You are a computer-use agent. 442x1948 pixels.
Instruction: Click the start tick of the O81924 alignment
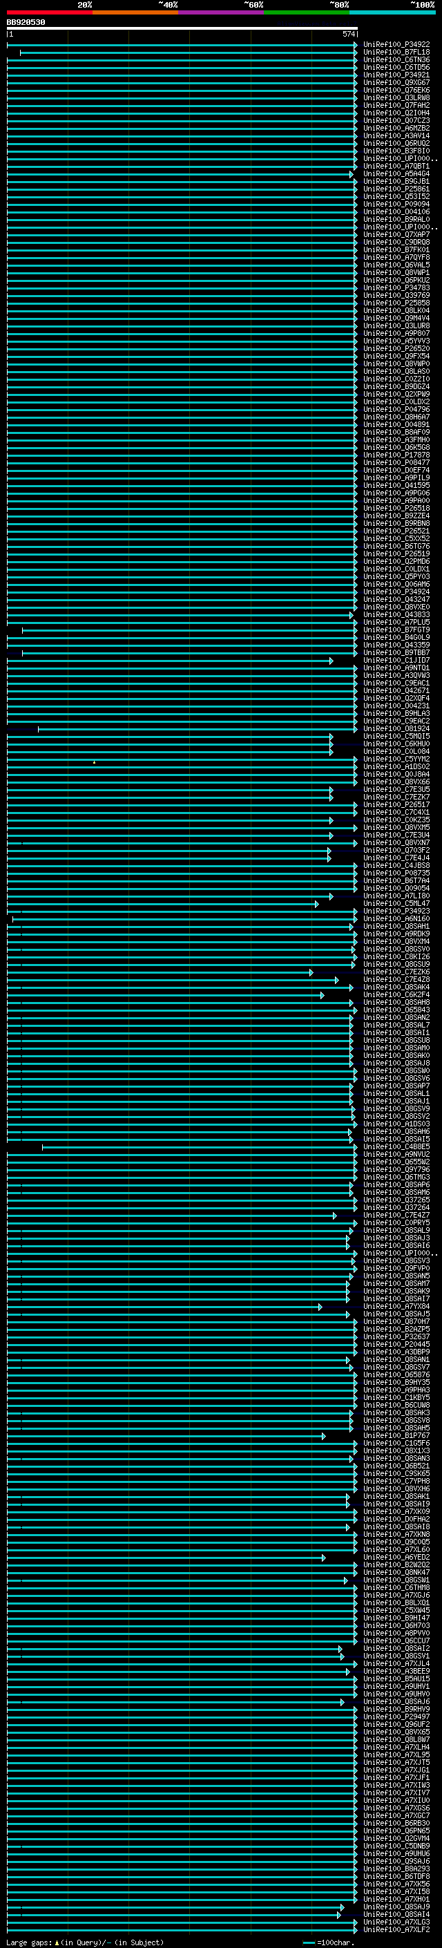click(39, 729)
